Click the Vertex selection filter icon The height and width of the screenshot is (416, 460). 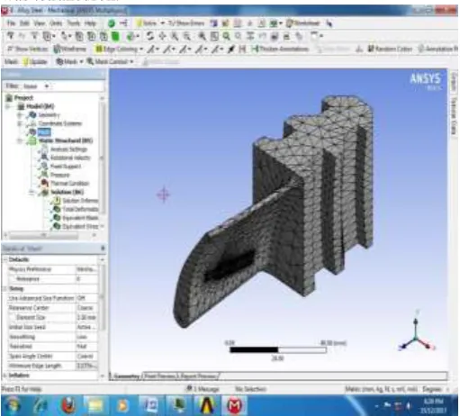click(x=79, y=36)
